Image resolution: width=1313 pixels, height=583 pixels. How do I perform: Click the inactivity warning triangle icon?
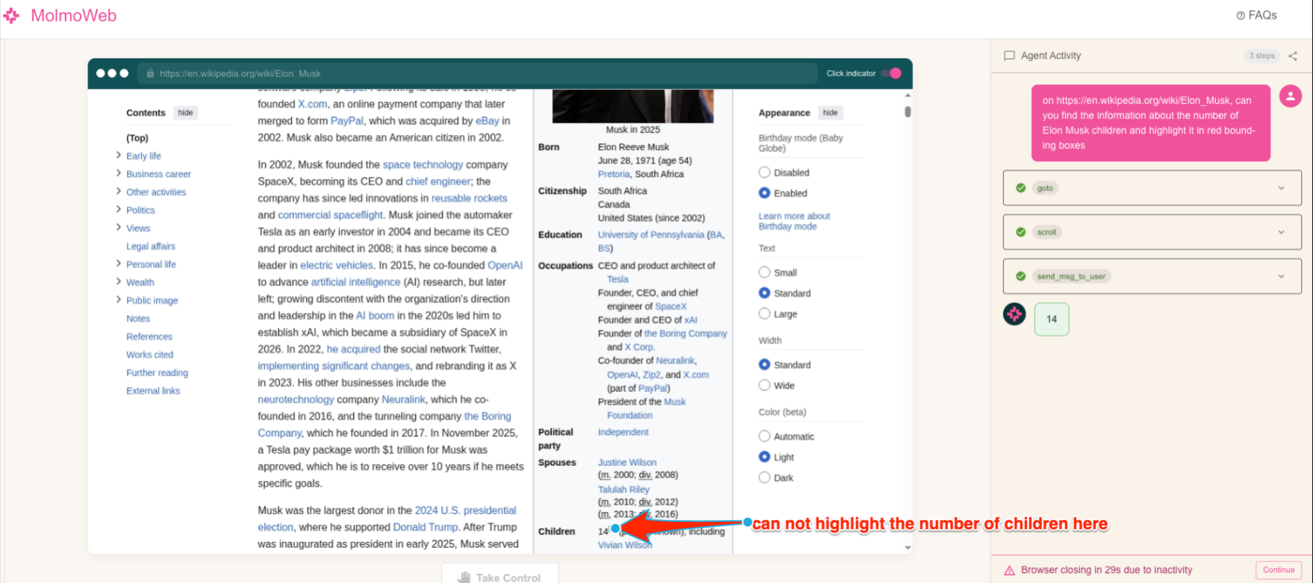pos(1009,570)
